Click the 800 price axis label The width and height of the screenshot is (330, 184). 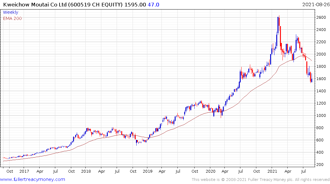click(x=320, y=128)
